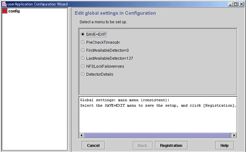This screenshot has width=246, height=152.
Task: Click the horizontal scrollbar track in message pane
Action: (157, 135)
